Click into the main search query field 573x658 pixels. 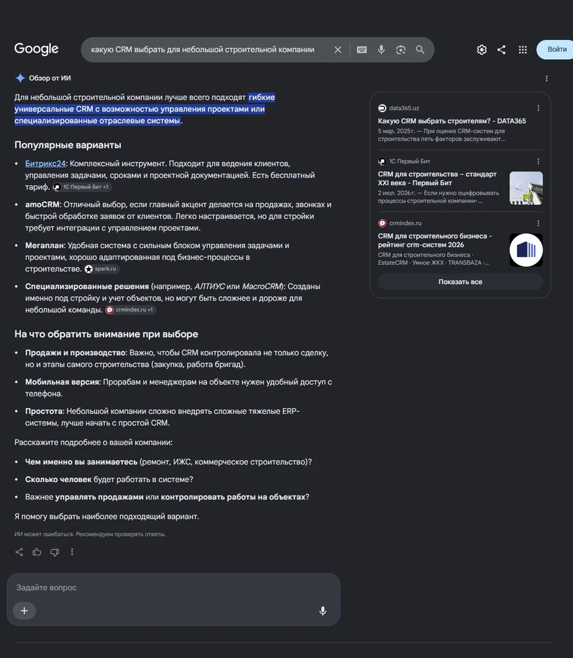[x=203, y=49]
